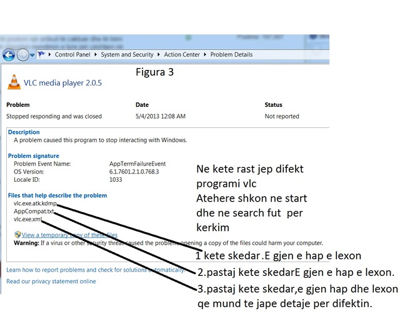Click the AppCompat.txt file name
The width and height of the screenshot is (400, 319).
pyautogui.click(x=34, y=211)
